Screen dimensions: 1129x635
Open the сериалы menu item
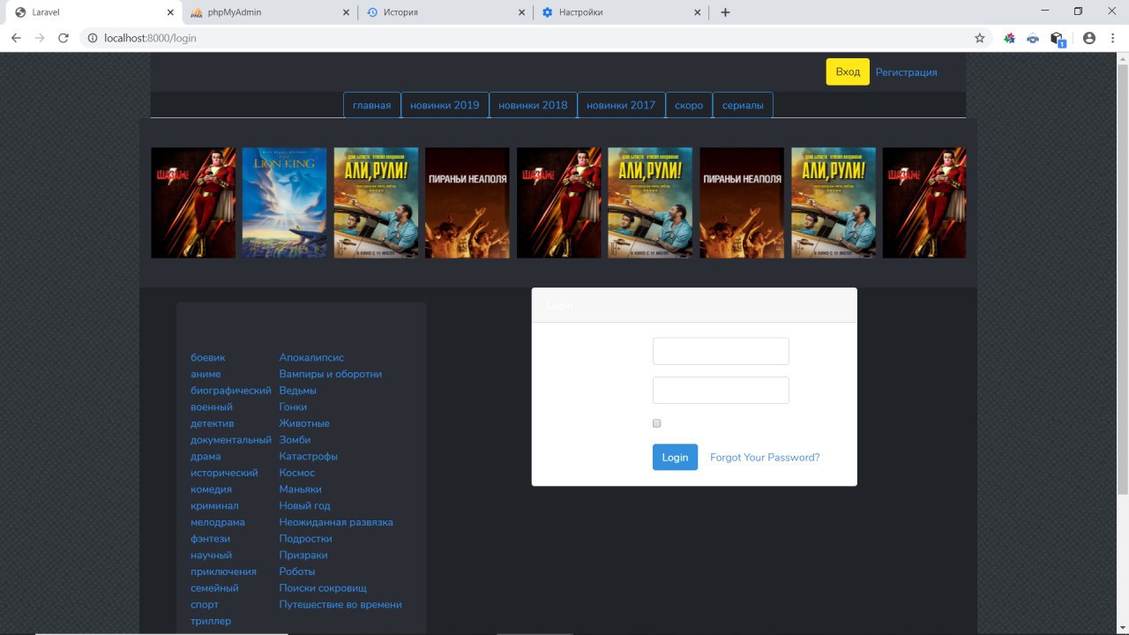[743, 105]
